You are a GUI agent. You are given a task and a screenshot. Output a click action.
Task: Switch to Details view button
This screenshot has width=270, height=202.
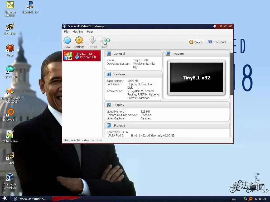click(x=196, y=42)
